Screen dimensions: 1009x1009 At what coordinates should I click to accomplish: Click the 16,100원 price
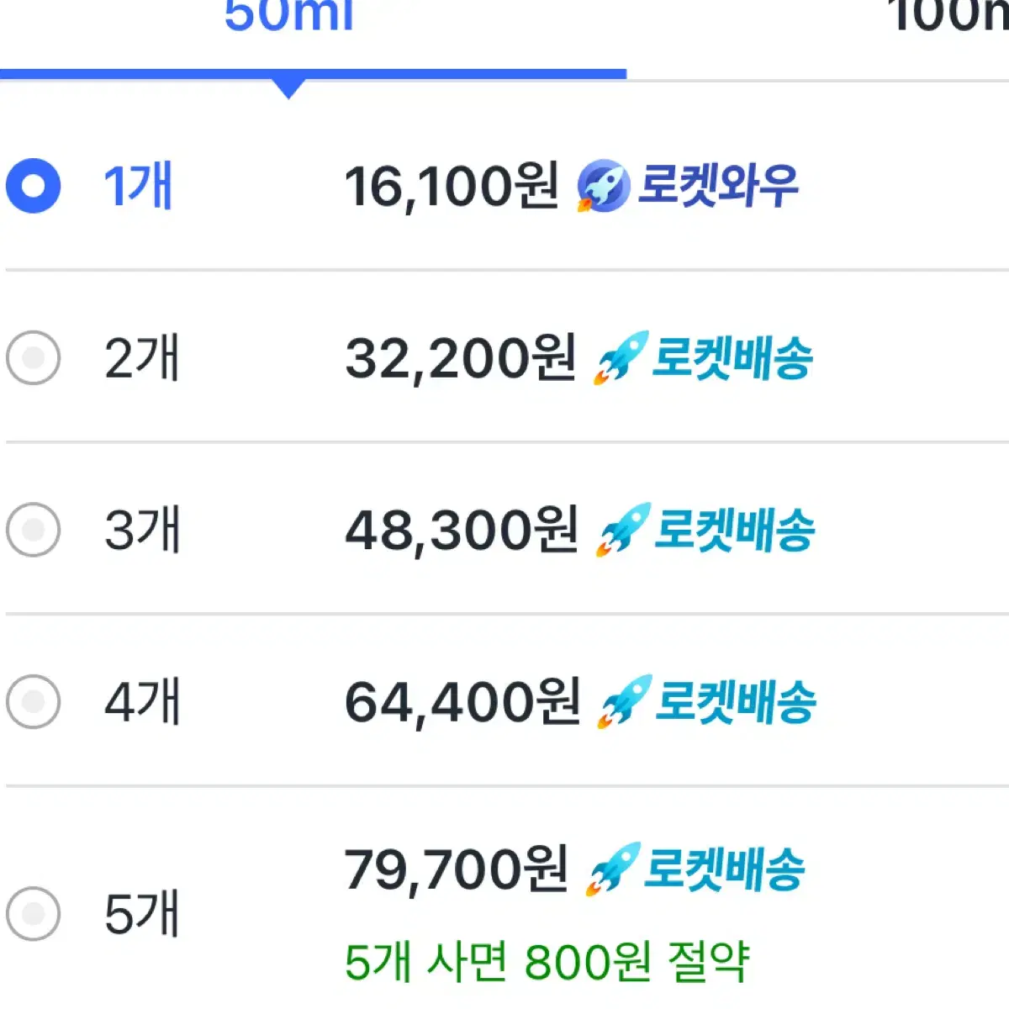tap(452, 187)
